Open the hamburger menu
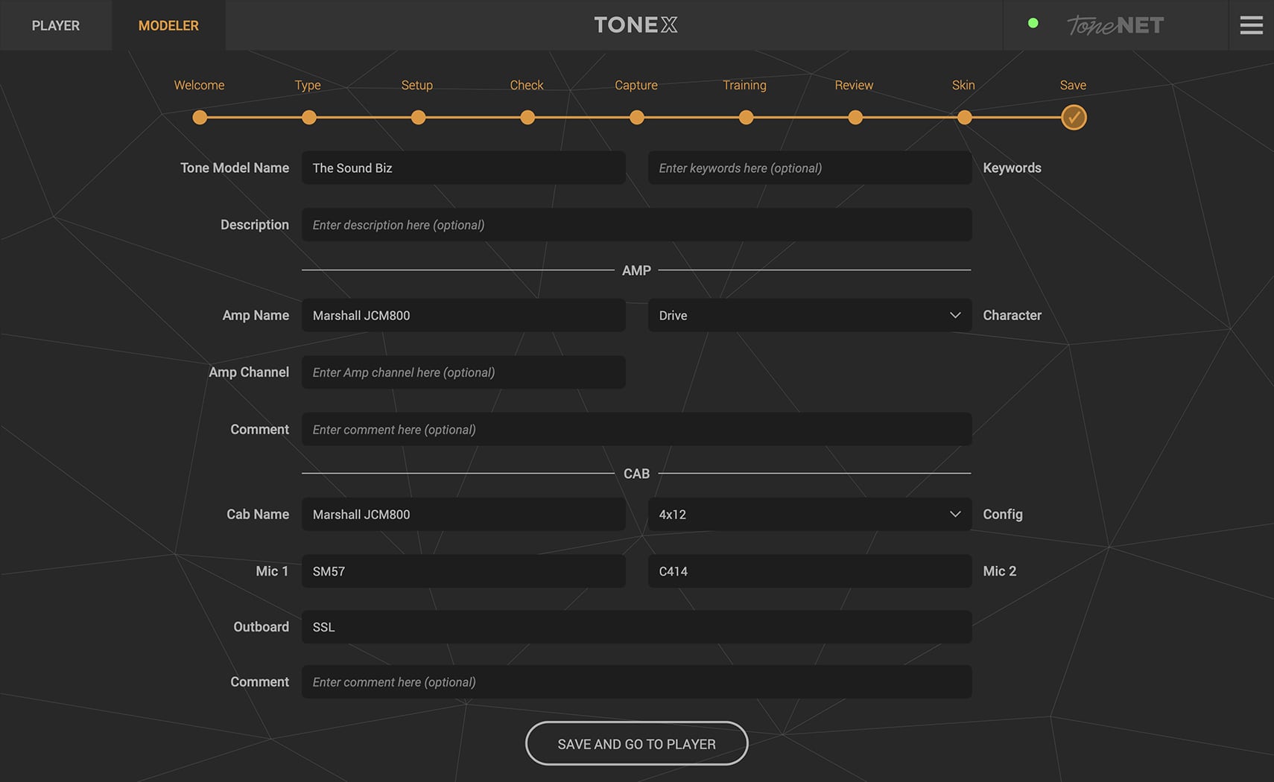This screenshot has width=1274, height=782. coord(1251,25)
